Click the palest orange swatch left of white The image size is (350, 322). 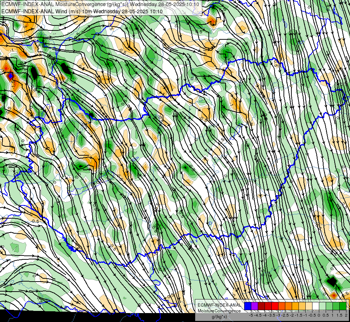pos(309,306)
